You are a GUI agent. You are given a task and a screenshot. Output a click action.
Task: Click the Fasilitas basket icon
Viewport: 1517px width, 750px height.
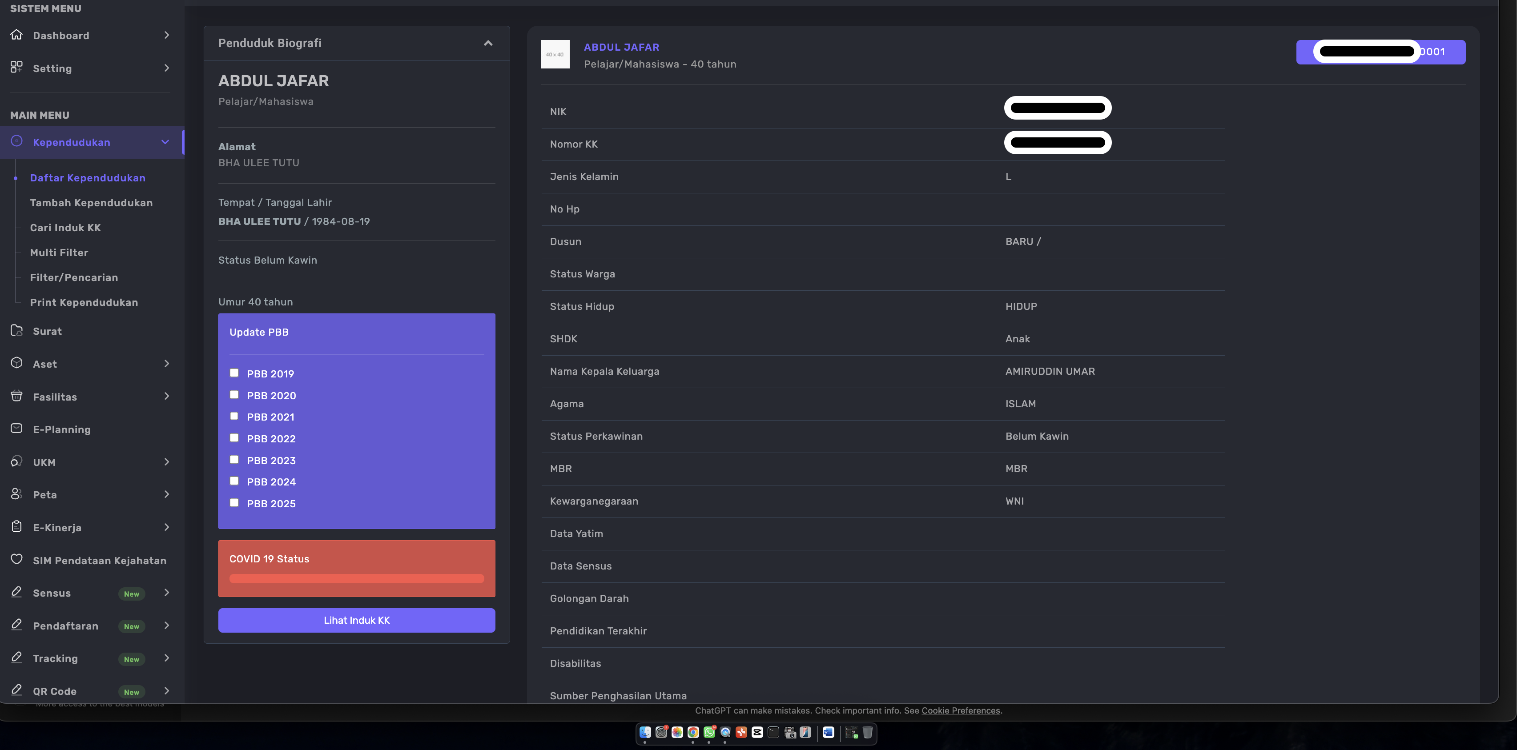tap(16, 396)
